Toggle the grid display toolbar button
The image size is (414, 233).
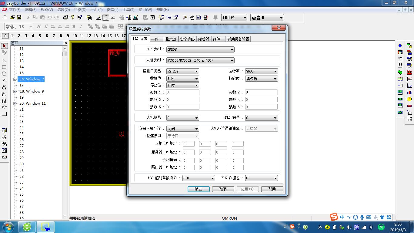tap(105, 18)
